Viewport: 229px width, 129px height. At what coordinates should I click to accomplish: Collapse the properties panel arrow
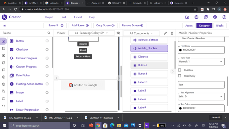[x=173, y=71]
